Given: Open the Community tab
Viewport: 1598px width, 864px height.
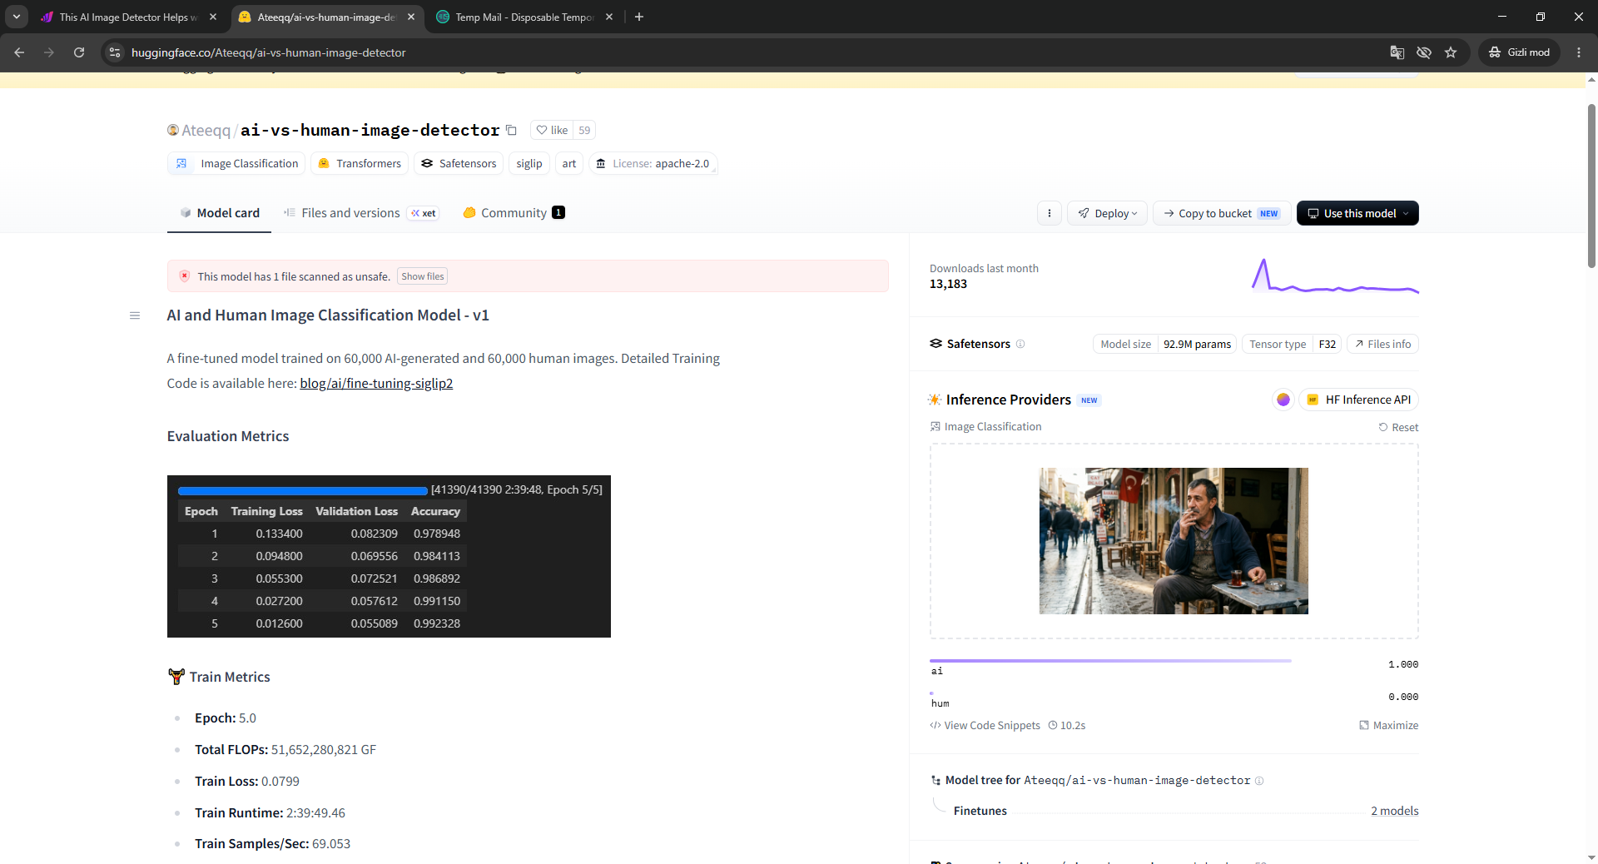Looking at the screenshot, I should click(x=514, y=213).
